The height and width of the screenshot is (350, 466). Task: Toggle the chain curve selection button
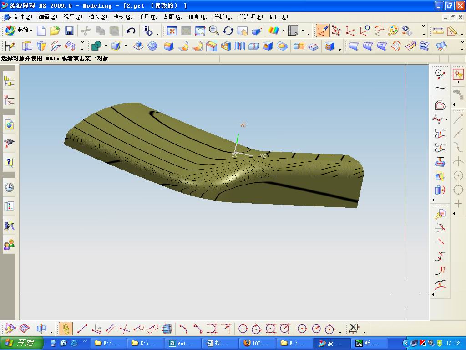66,329
